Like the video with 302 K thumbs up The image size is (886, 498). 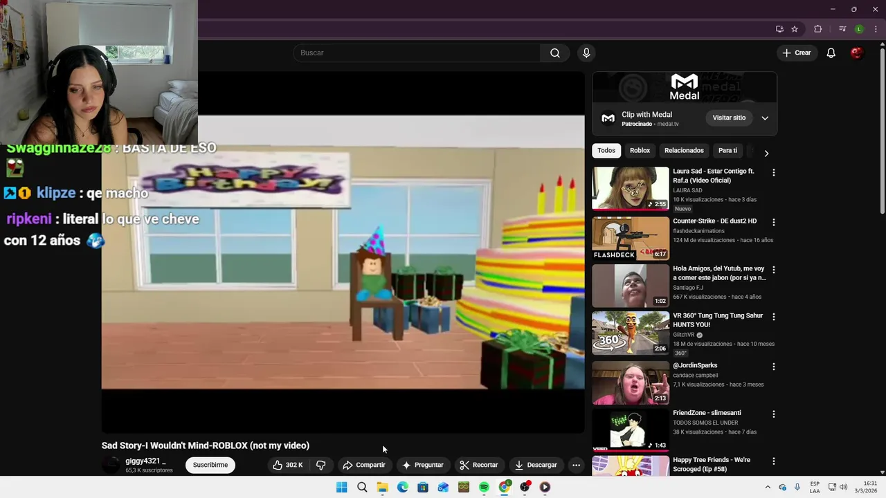pyautogui.click(x=288, y=465)
